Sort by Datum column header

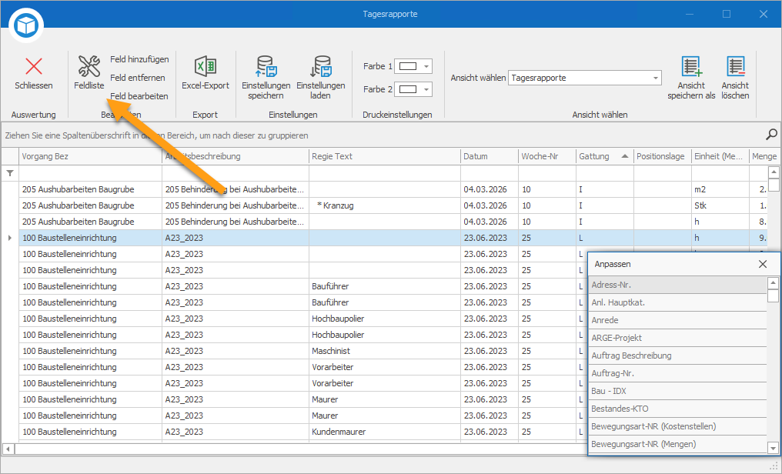tap(490, 156)
